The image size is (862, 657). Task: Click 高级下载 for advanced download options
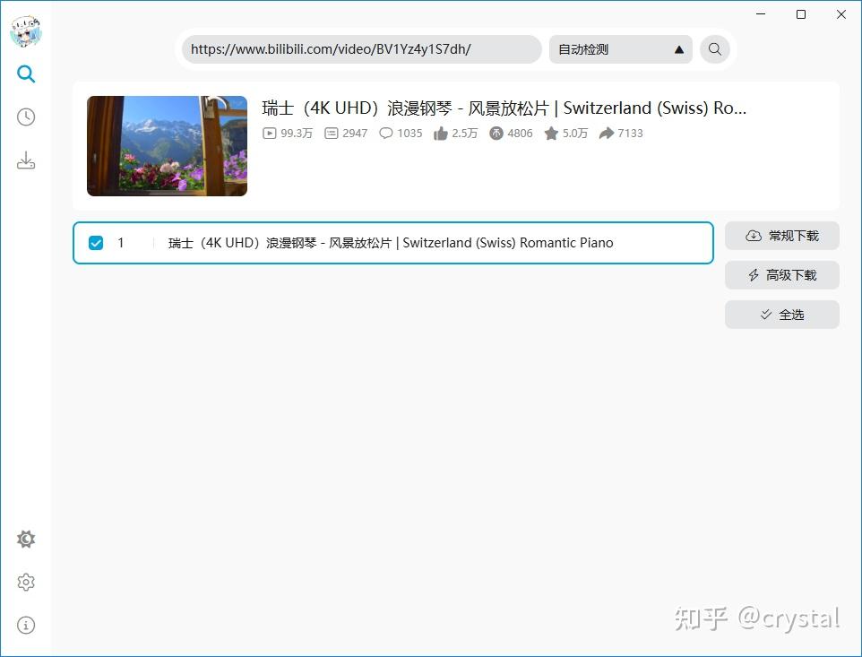(781, 275)
